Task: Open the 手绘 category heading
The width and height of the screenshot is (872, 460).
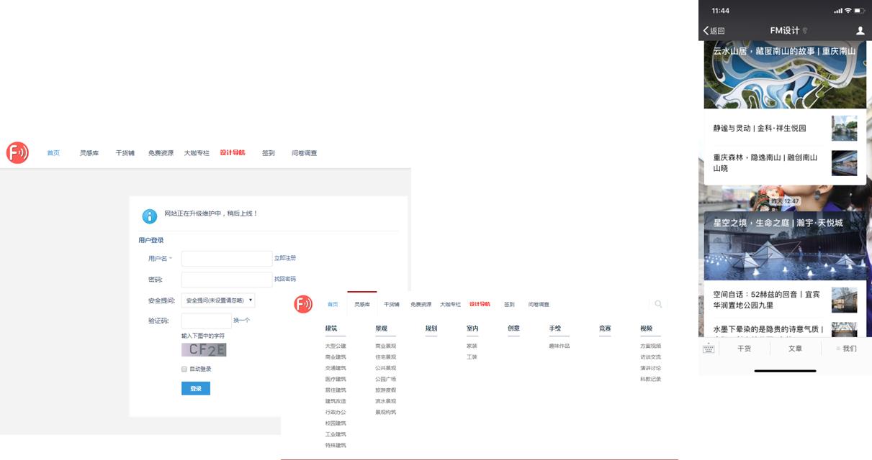Action: point(555,328)
